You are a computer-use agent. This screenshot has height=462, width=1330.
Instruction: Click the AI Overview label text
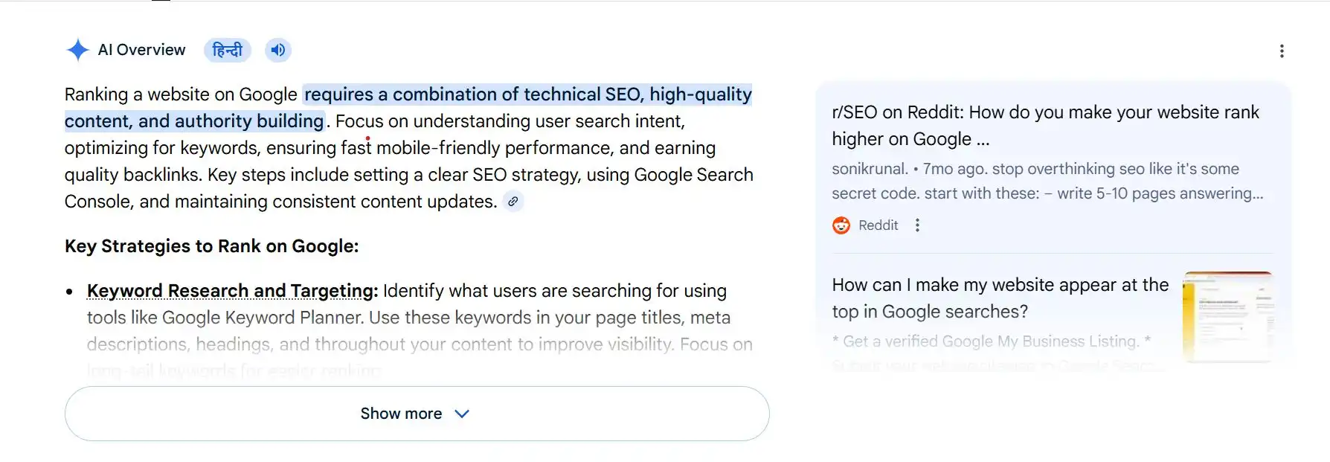[142, 50]
